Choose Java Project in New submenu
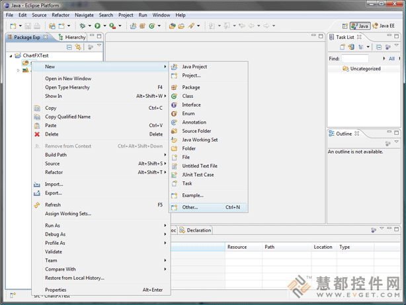Image resolution: width=406 pixels, height=305 pixels. (208, 67)
